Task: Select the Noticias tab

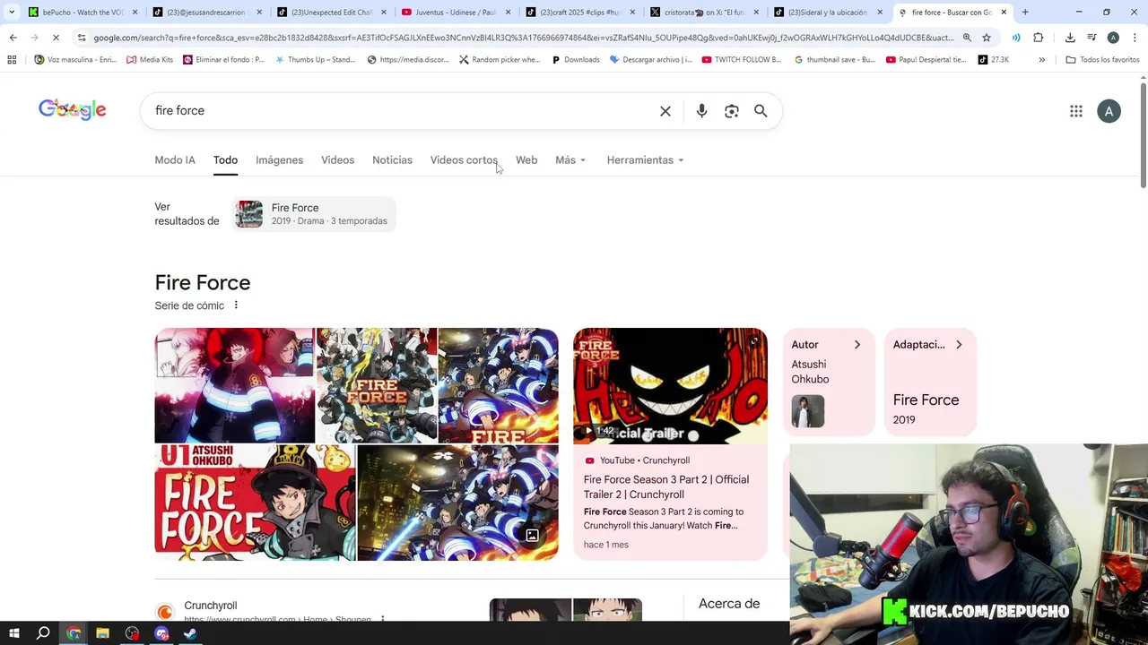Action: [x=392, y=160]
